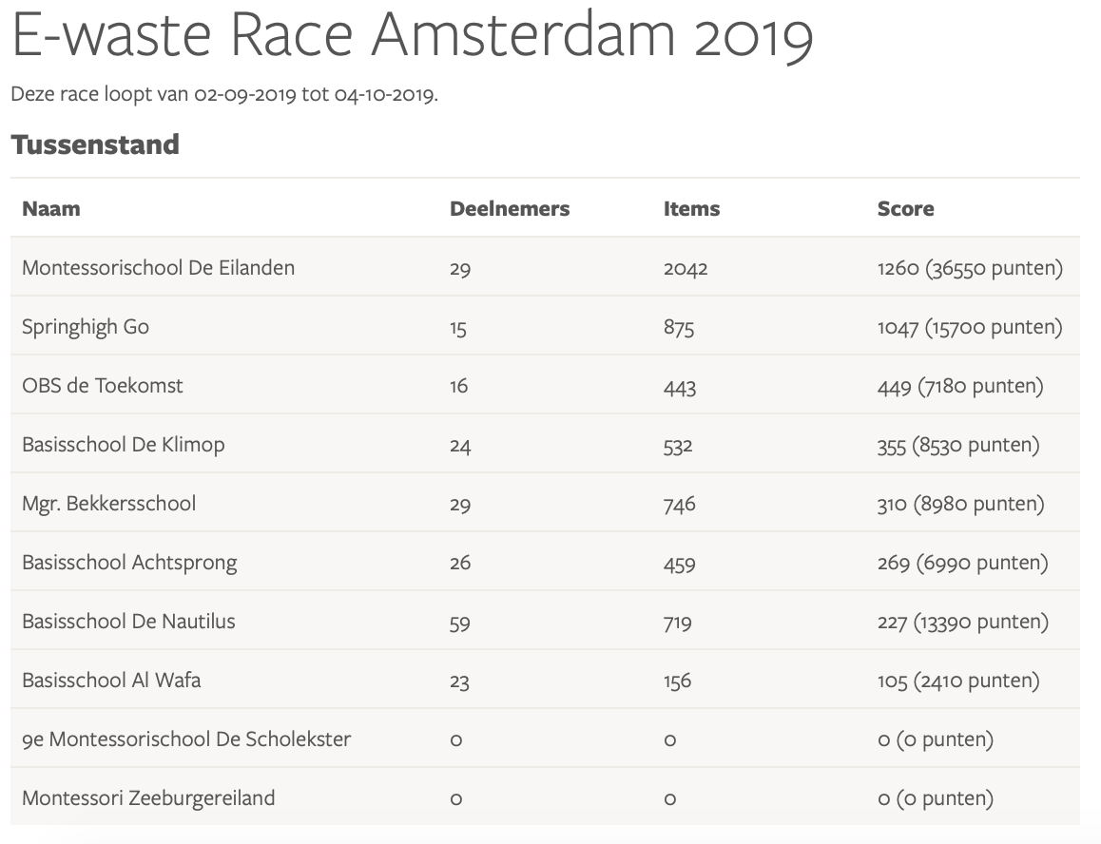Click Basisschool Achtsprong name
The width and height of the screenshot is (1101, 844).
pyautogui.click(x=129, y=563)
